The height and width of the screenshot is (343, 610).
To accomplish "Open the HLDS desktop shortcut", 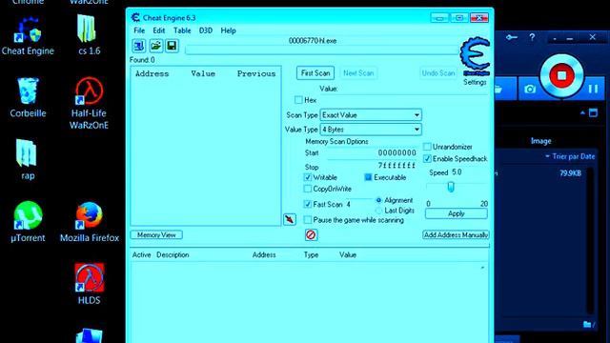I will tap(89, 284).
